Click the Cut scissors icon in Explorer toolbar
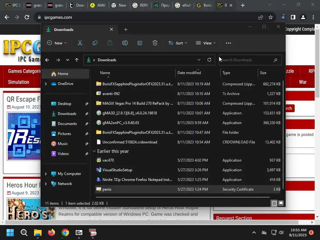The image size is (320, 240). click(80, 43)
